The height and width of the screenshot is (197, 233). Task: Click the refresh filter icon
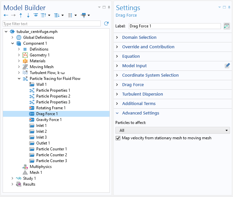coord(106,23)
